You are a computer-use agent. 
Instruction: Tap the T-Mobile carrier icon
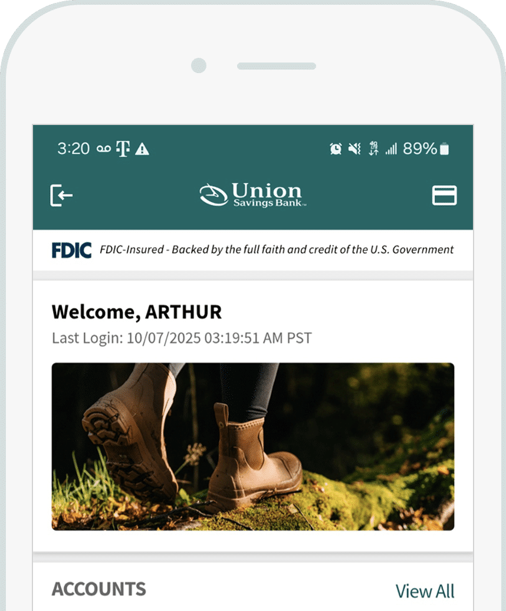[x=123, y=149]
